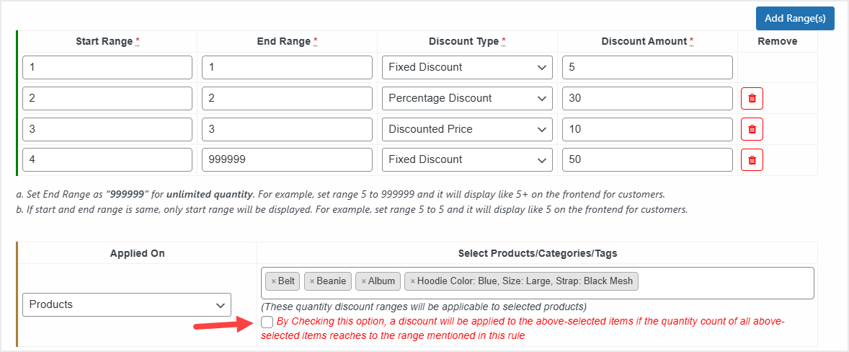Open Percentage Discount type dropdown
Image resolution: width=849 pixels, height=352 pixels.
click(x=467, y=98)
